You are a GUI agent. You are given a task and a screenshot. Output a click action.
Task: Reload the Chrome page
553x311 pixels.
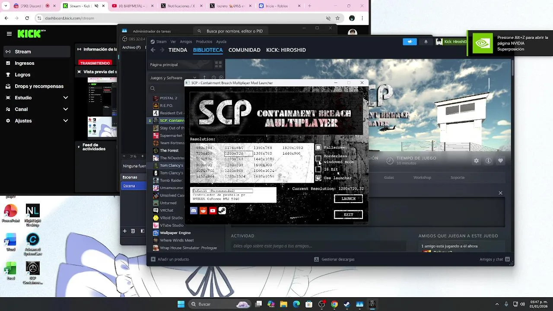(x=27, y=18)
